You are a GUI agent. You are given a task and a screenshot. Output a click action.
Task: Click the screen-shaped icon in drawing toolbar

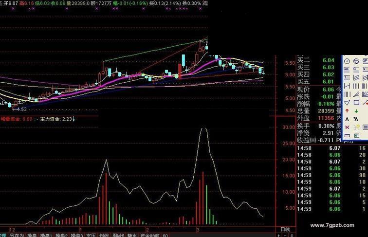coord(365,127)
